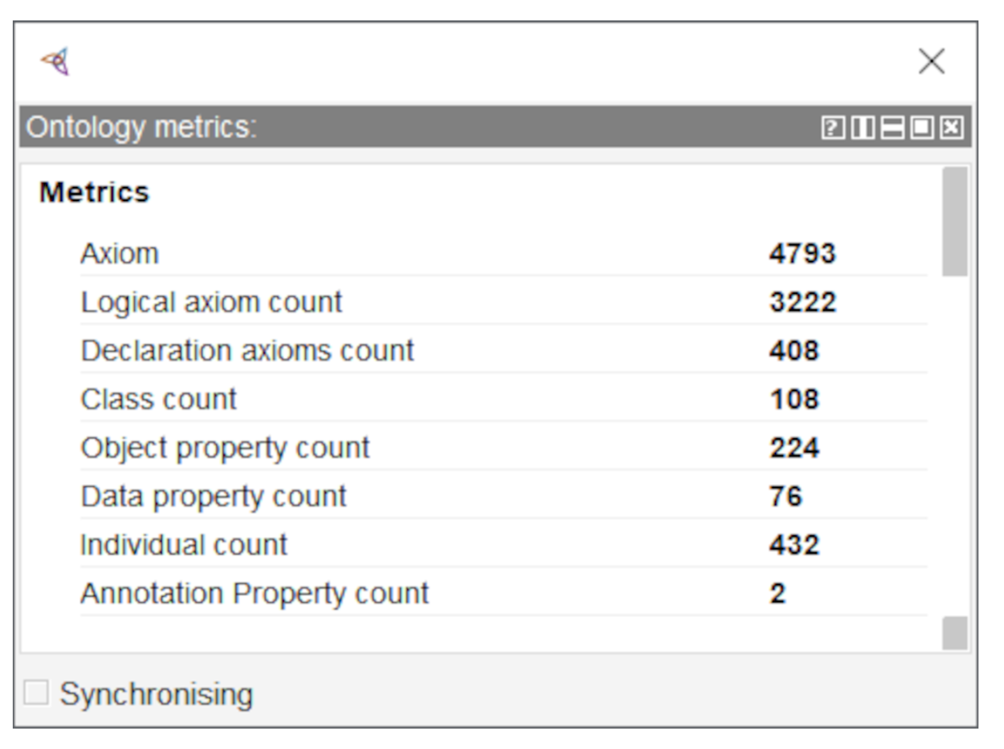The width and height of the screenshot is (1004, 749).
Task: Click the float view icon in header
Action: point(922,128)
